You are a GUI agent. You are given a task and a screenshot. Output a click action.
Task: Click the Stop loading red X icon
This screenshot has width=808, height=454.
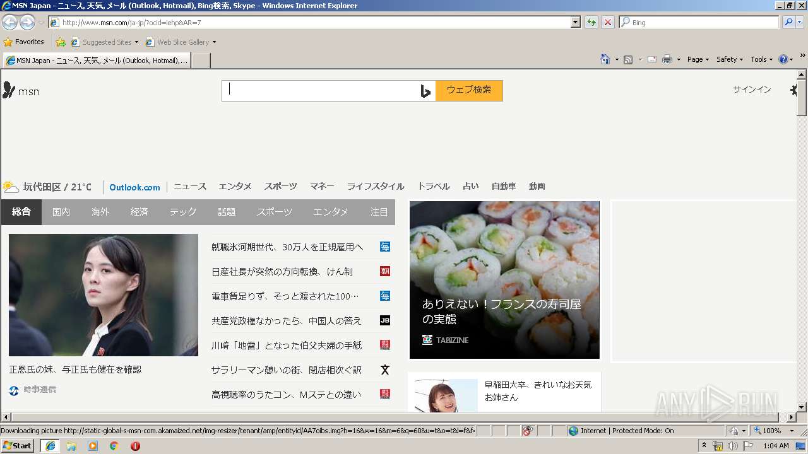click(x=607, y=22)
